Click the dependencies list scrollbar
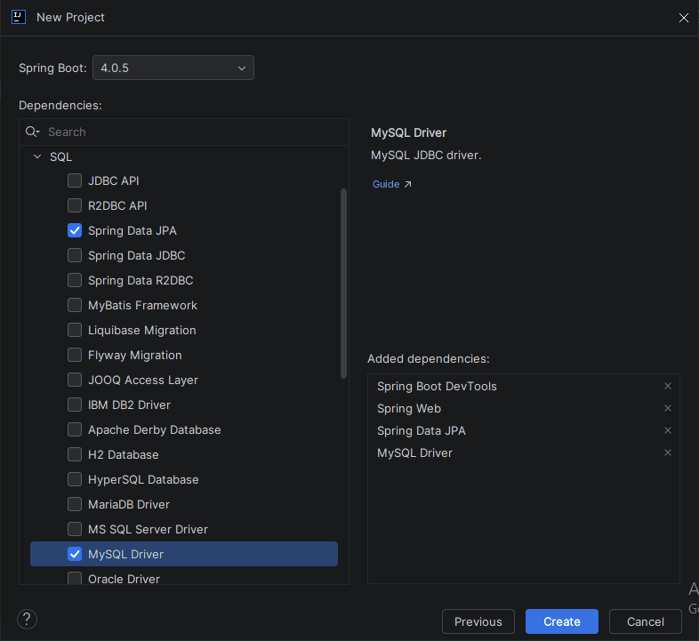Image resolution: width=699 pixels, height=641 pixels. point(344,284)
